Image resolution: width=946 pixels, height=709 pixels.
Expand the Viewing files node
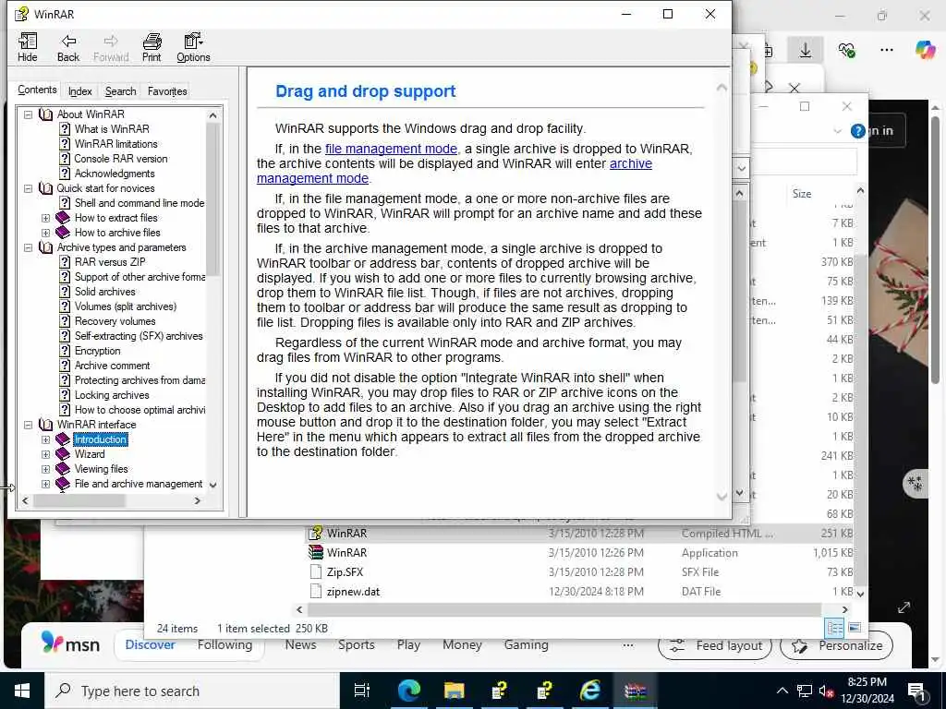click(45, 469)
